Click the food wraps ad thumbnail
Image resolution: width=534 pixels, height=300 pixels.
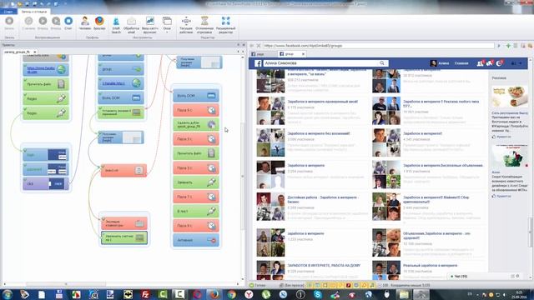pyautogui.click(x=510, y=97)
